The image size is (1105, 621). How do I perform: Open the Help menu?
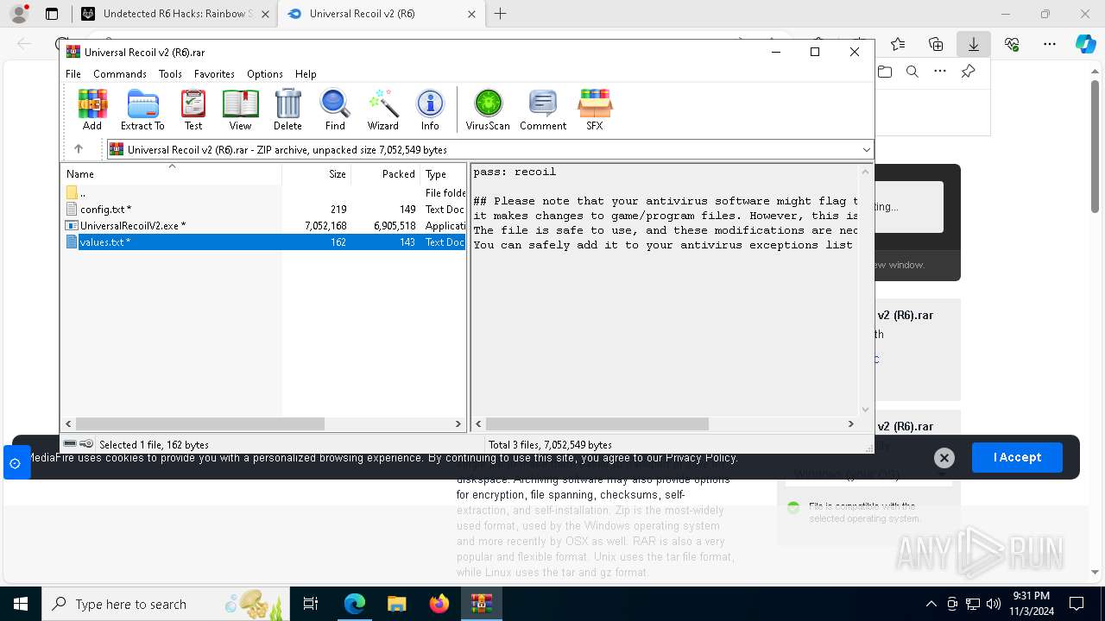coord(306,74)
